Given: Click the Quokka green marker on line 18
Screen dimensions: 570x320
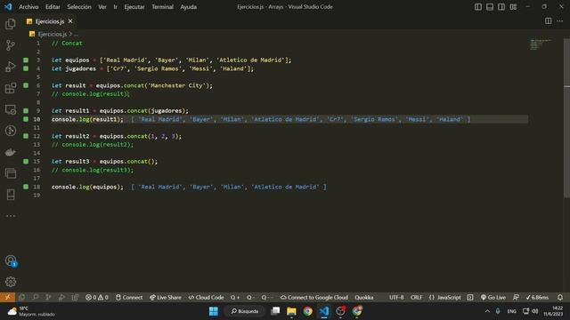Looking at the screenshot, I should [x=26, y=187].
